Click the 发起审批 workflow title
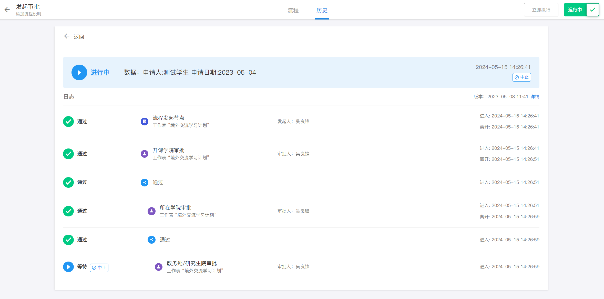Screen dimensions: 604x299 pos(28,6)
